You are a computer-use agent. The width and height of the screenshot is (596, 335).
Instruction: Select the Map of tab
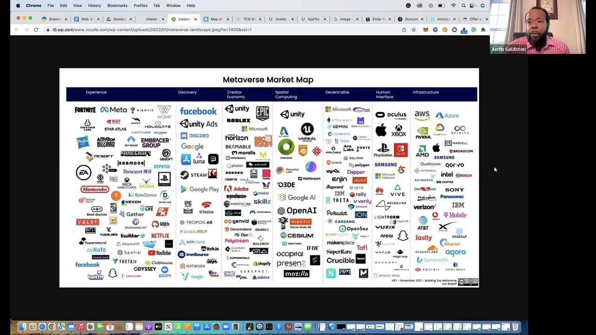click(215, 19)
